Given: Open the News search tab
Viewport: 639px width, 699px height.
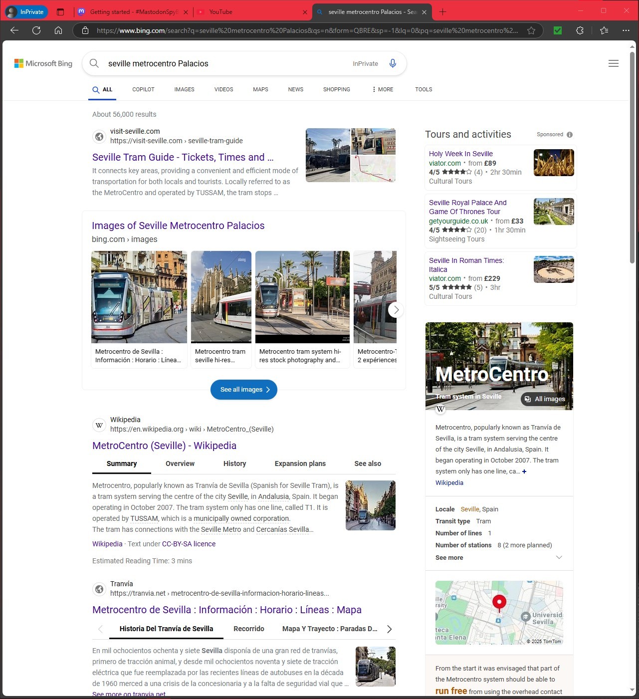Looking at the screenshot, I should [x=295, y=89].
